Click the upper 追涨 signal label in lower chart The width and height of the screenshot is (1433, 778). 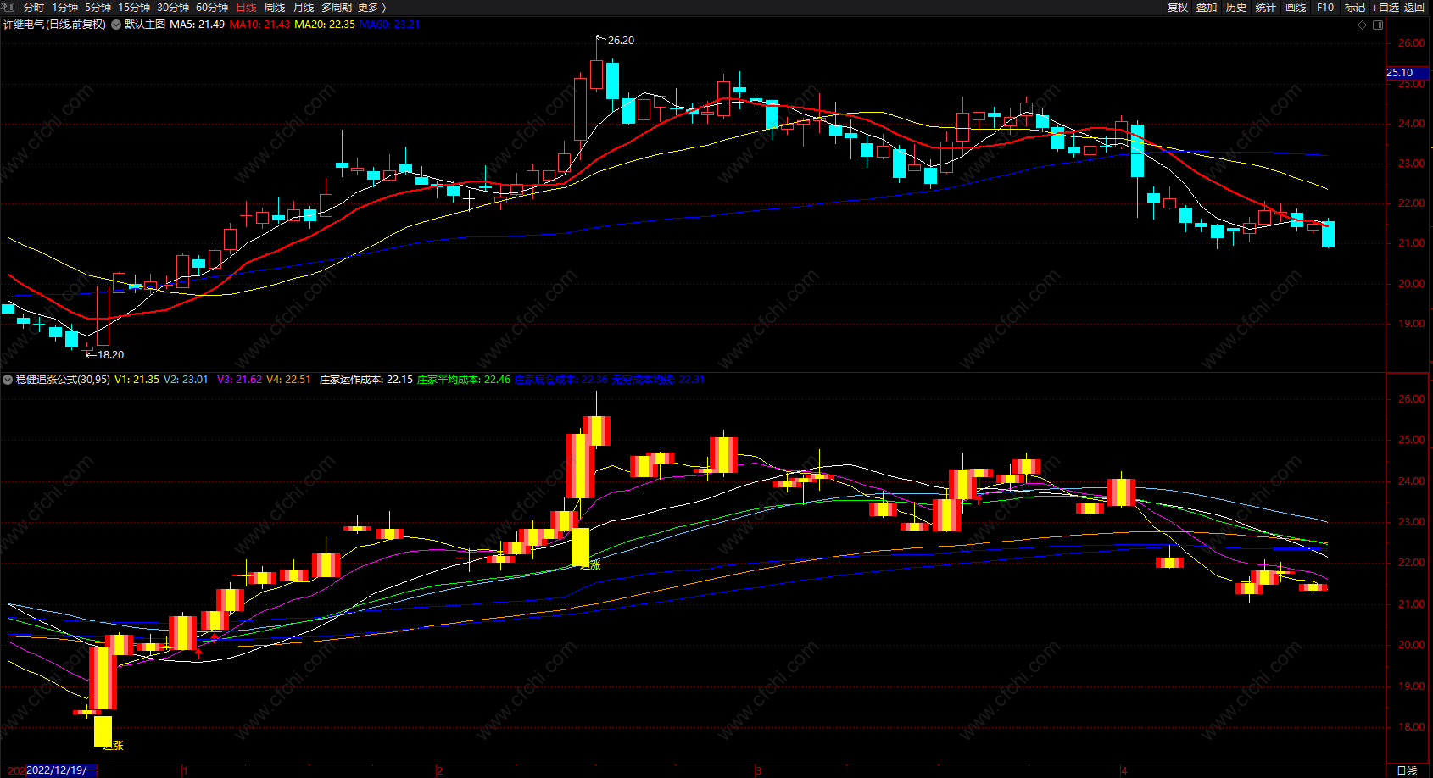(x=590, y=564)
